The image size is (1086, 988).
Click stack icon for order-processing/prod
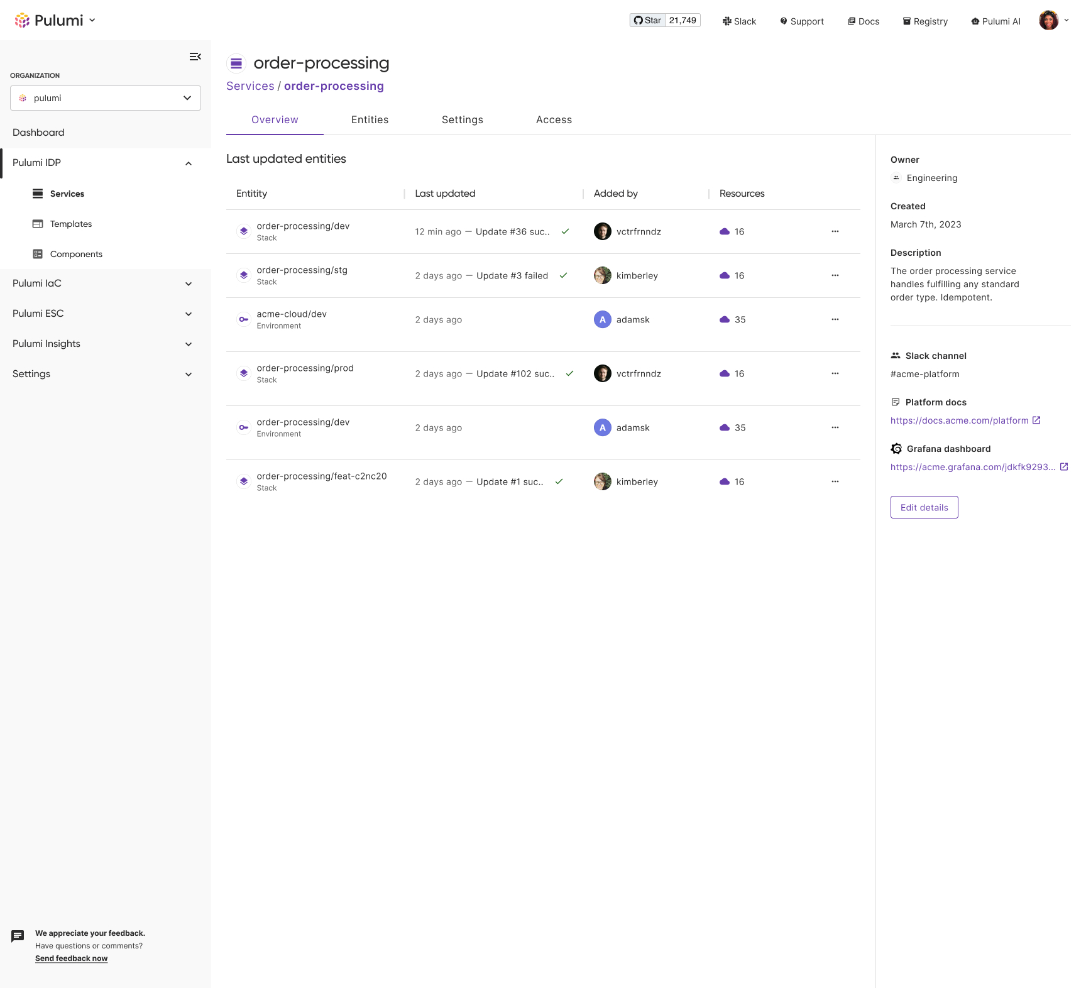[x=244, y=373]
